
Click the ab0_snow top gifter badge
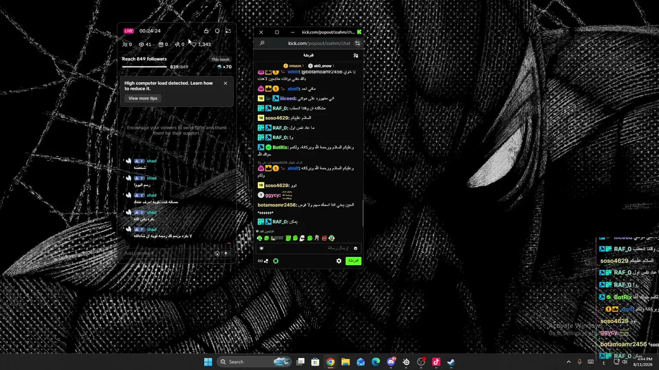pos(321,66)
